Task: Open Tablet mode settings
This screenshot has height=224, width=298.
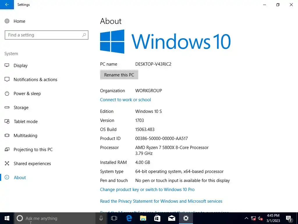Action: 26,122
